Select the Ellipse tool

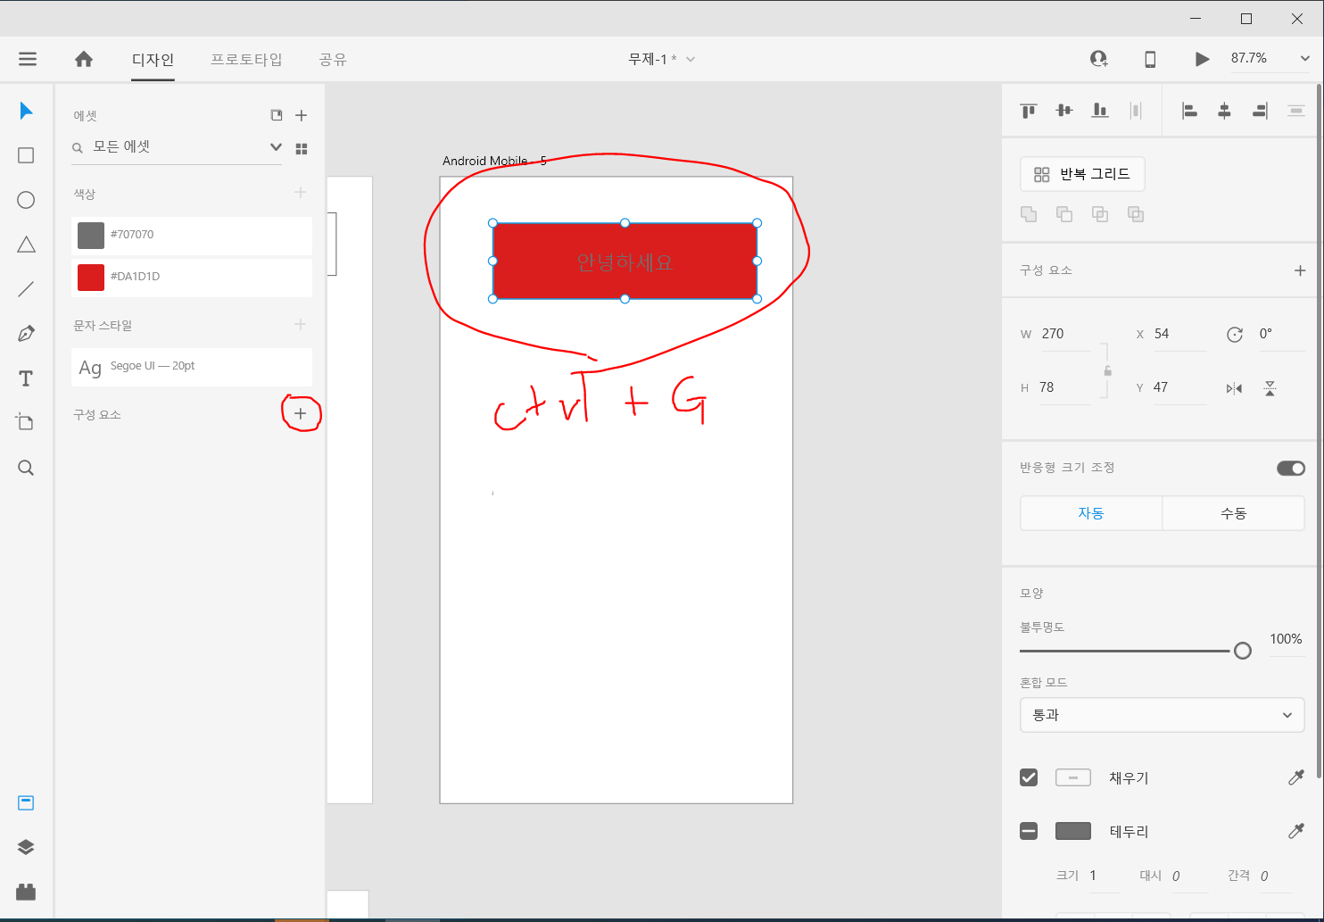26,200
